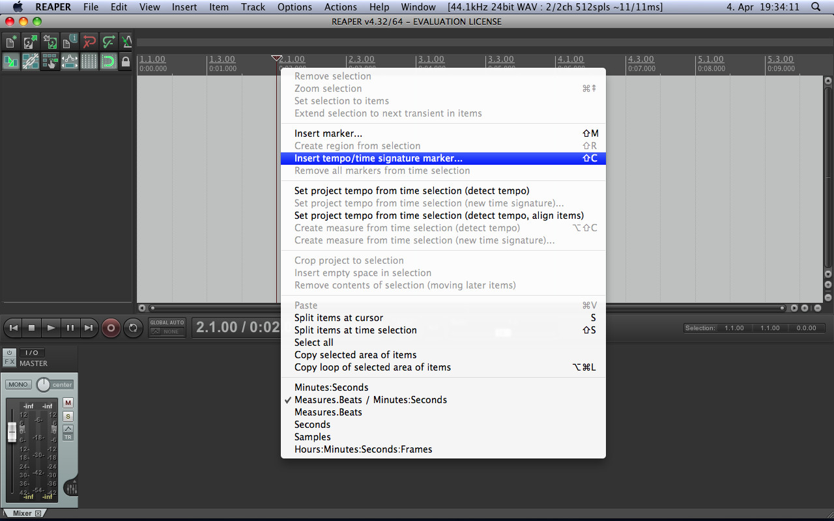Choose Select all in context menu

[443, 343]
